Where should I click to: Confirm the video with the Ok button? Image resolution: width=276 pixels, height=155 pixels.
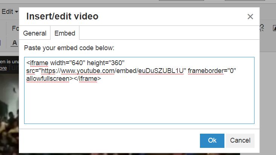[x=212, y=141]
